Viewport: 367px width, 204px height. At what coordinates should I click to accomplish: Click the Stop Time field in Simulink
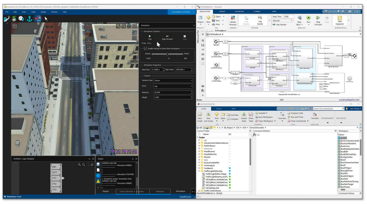tap(288, 17)
